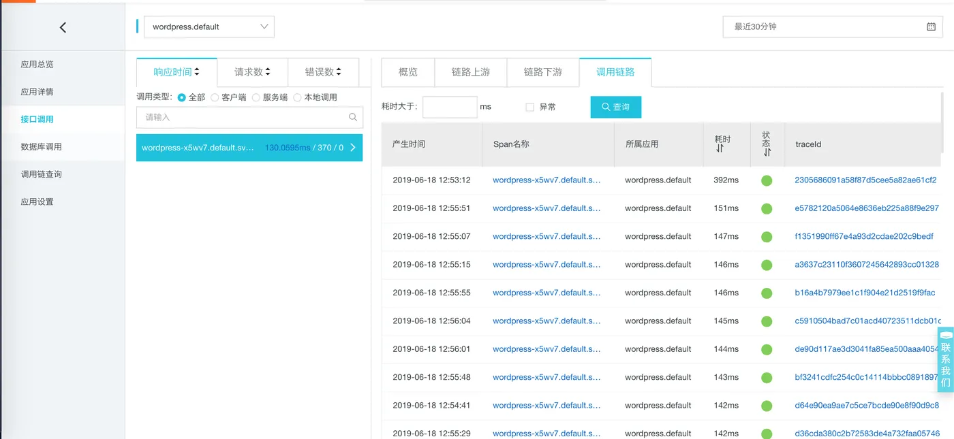Click the timestamp 2019-06-18 12:55:15

pos(431,264)
